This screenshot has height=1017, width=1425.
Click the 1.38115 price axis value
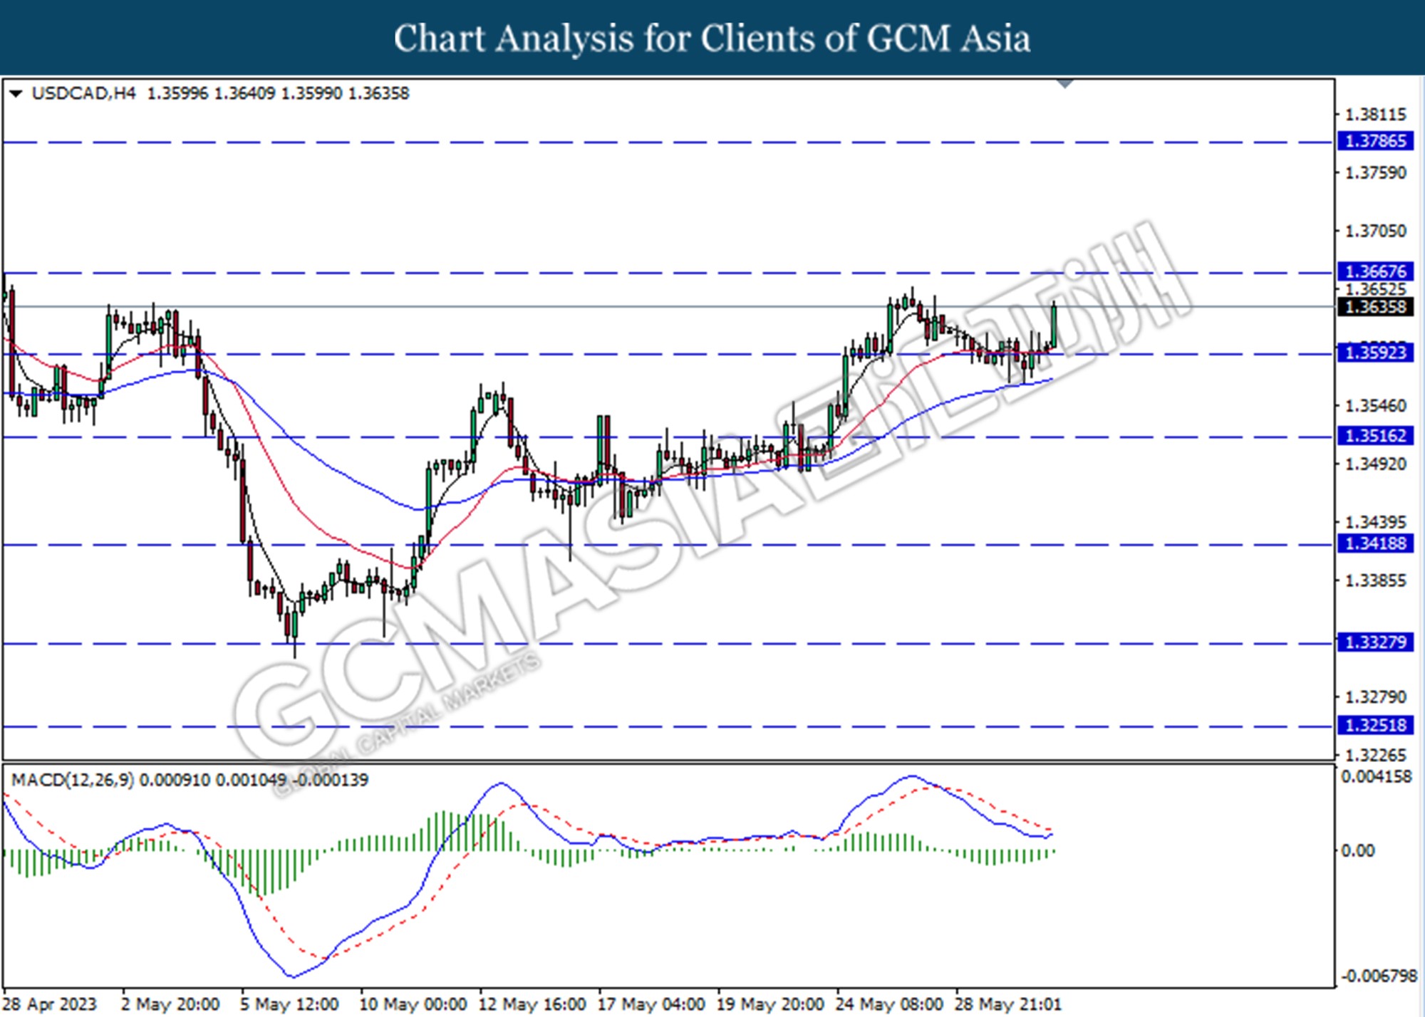[x=1376, y=114]
